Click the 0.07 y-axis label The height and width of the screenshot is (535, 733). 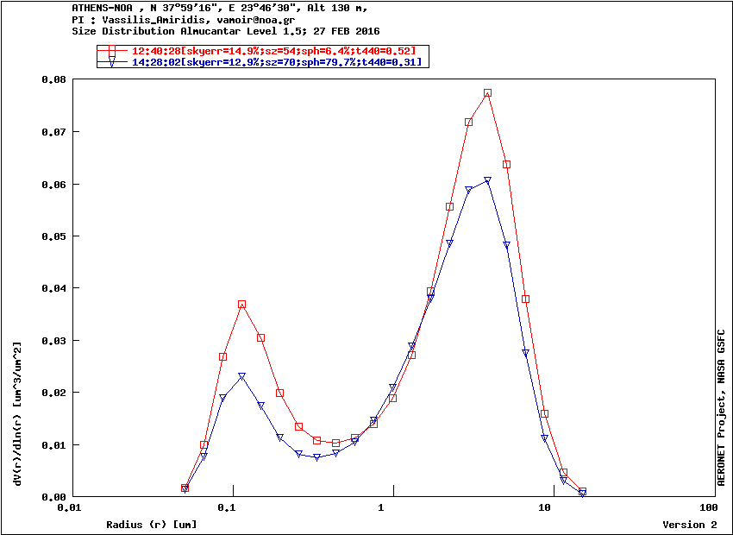coord(53,132)
